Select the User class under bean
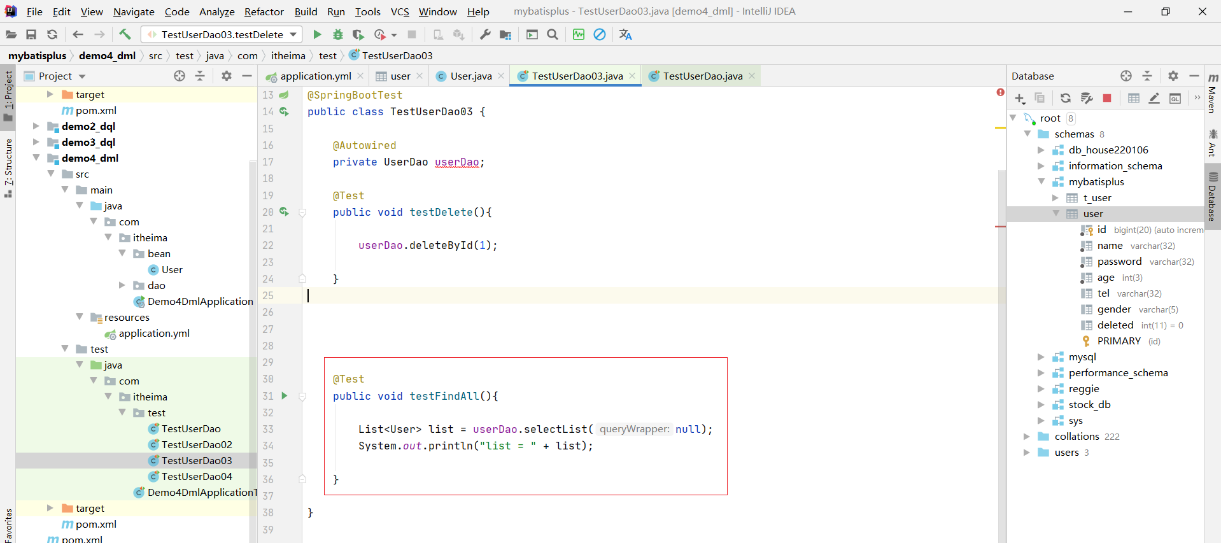Screen dimensions: 1221x543 coord(172,269)
